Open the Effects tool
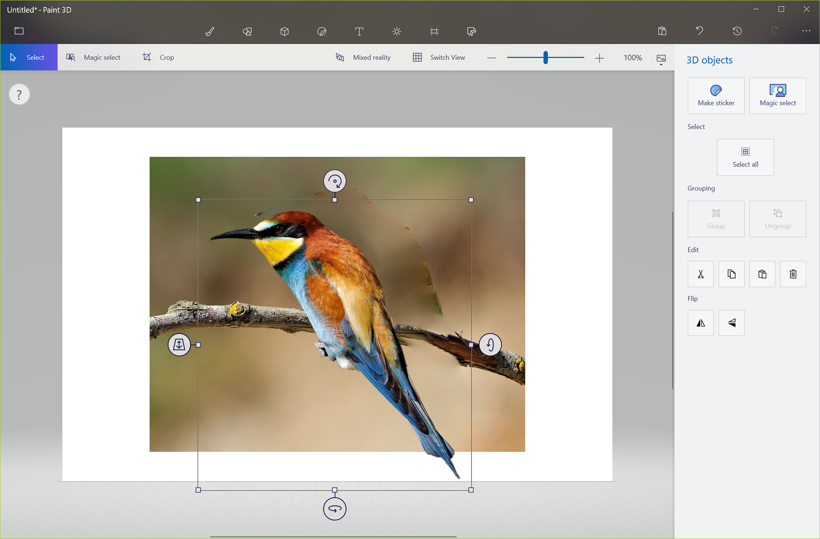The width and height of the screenshot is (820, 539). point(396,32)
